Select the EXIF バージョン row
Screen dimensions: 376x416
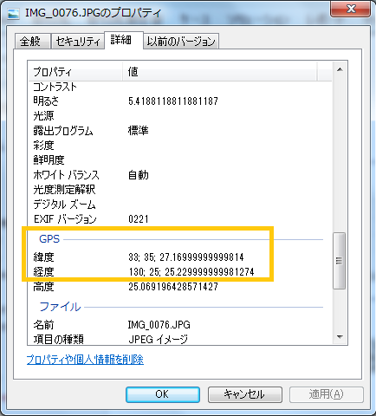point(180,219)
